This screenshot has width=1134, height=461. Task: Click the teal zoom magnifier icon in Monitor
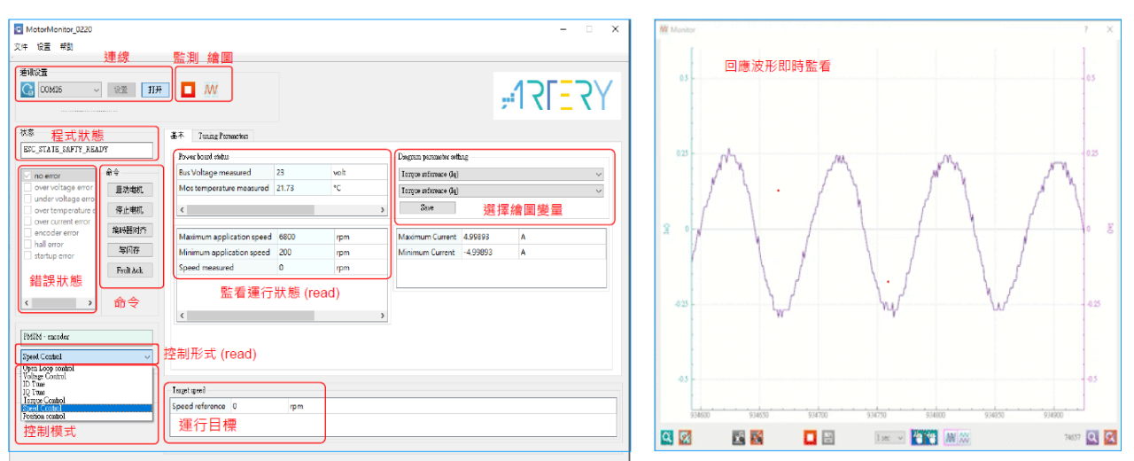(x=667, y=437)
